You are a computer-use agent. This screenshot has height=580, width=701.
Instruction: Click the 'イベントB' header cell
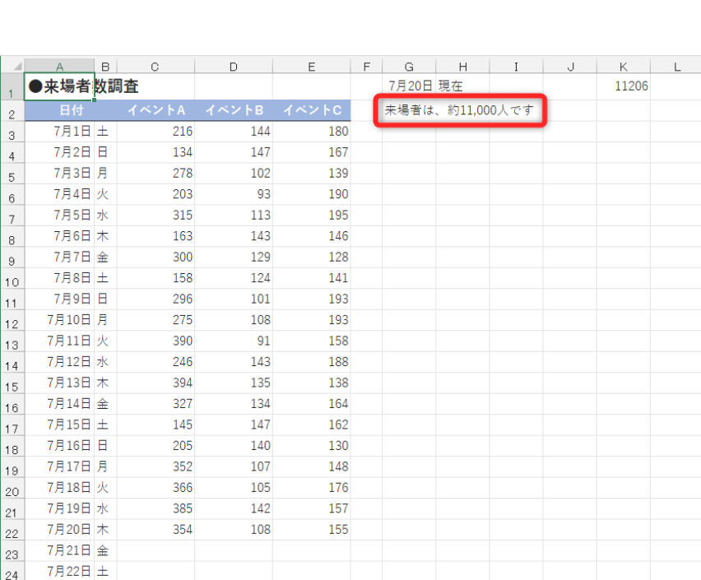pyautogui.click(x=234, y=110)
